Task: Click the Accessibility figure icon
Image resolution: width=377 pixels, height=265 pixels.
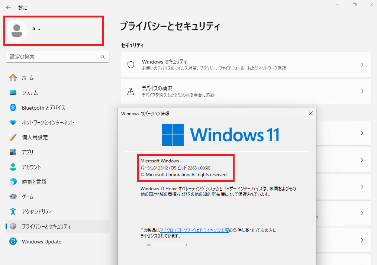Action: pos(13,211)
